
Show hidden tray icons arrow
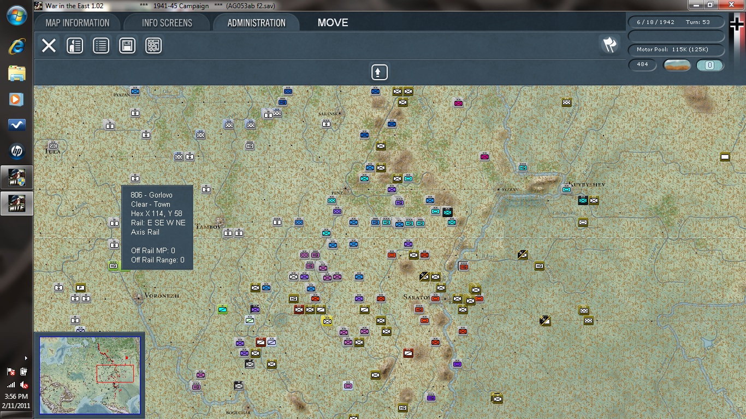pos(26,358)
